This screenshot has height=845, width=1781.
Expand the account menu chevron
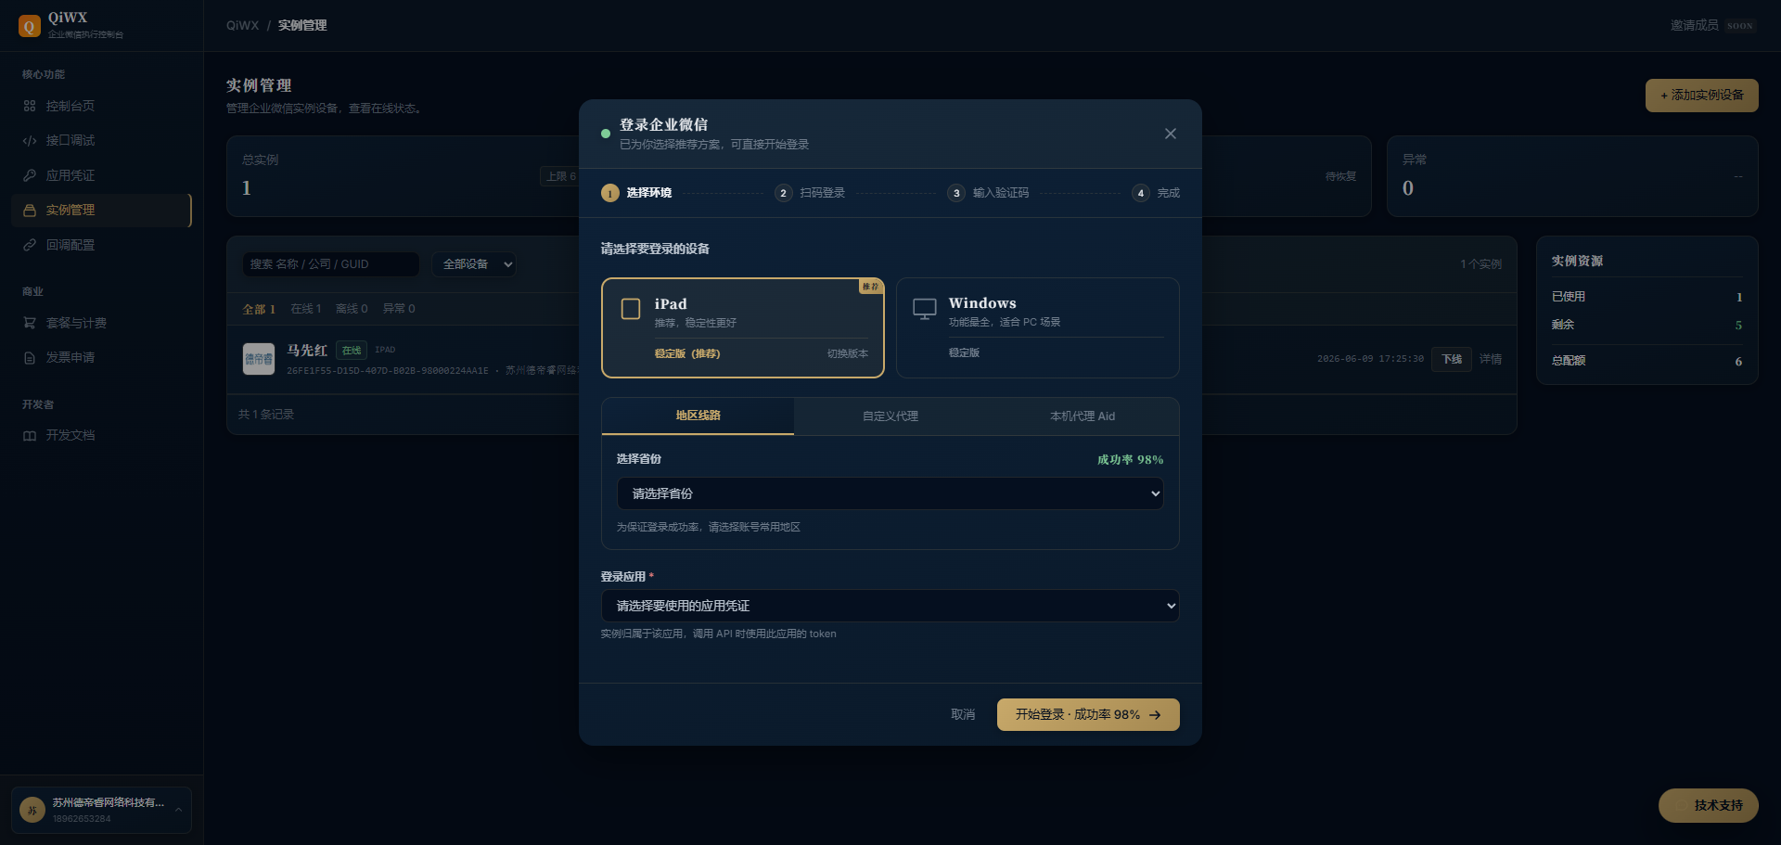pyautogui.click(x=178, y=810)
